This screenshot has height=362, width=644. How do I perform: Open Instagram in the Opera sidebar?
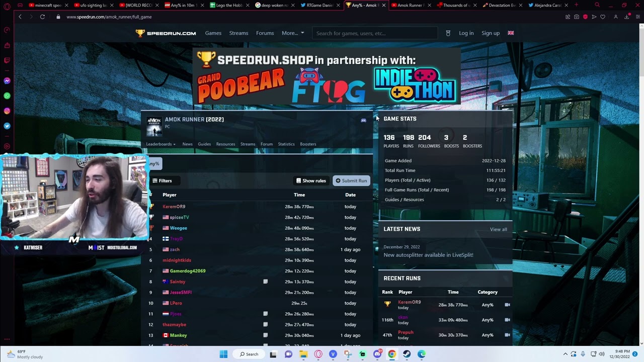pos(7,111)
